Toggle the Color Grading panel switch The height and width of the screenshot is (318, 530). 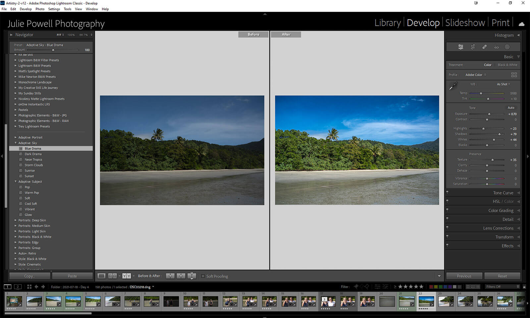[x=447, y=210]
